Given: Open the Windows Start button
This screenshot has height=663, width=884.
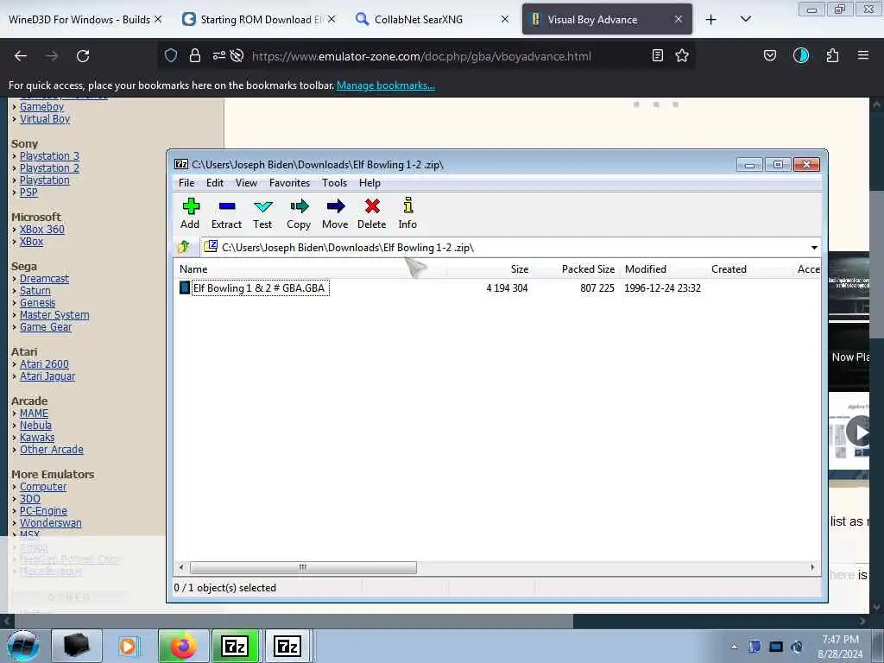Looking at the screenshot, I should (x=22, y=646).
